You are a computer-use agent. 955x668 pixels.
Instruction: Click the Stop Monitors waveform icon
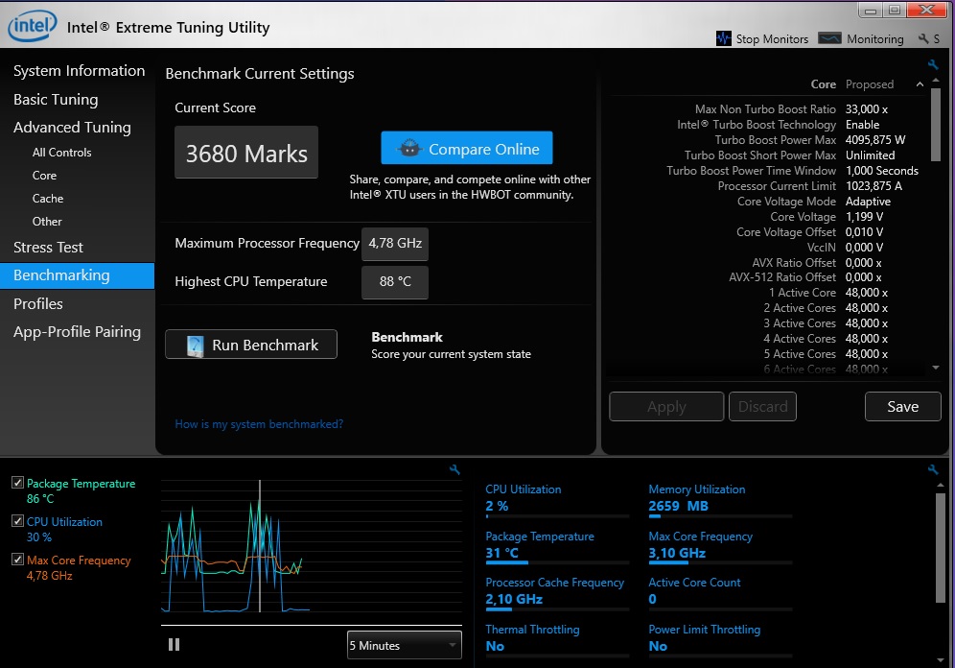723,39
